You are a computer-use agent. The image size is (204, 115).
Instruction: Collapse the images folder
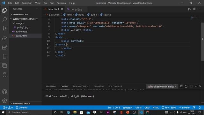pos(25,23)
